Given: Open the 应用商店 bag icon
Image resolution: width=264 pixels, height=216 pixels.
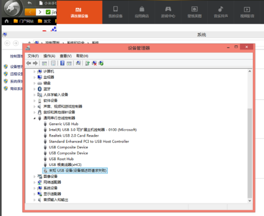Looking at the screenshot, I should (142, 9).
